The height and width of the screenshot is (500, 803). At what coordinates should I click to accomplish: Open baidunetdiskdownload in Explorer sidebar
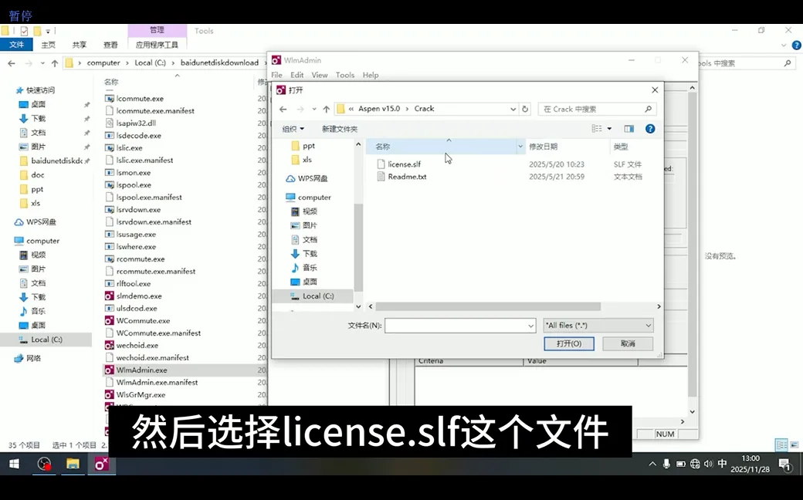coord(56,160)
